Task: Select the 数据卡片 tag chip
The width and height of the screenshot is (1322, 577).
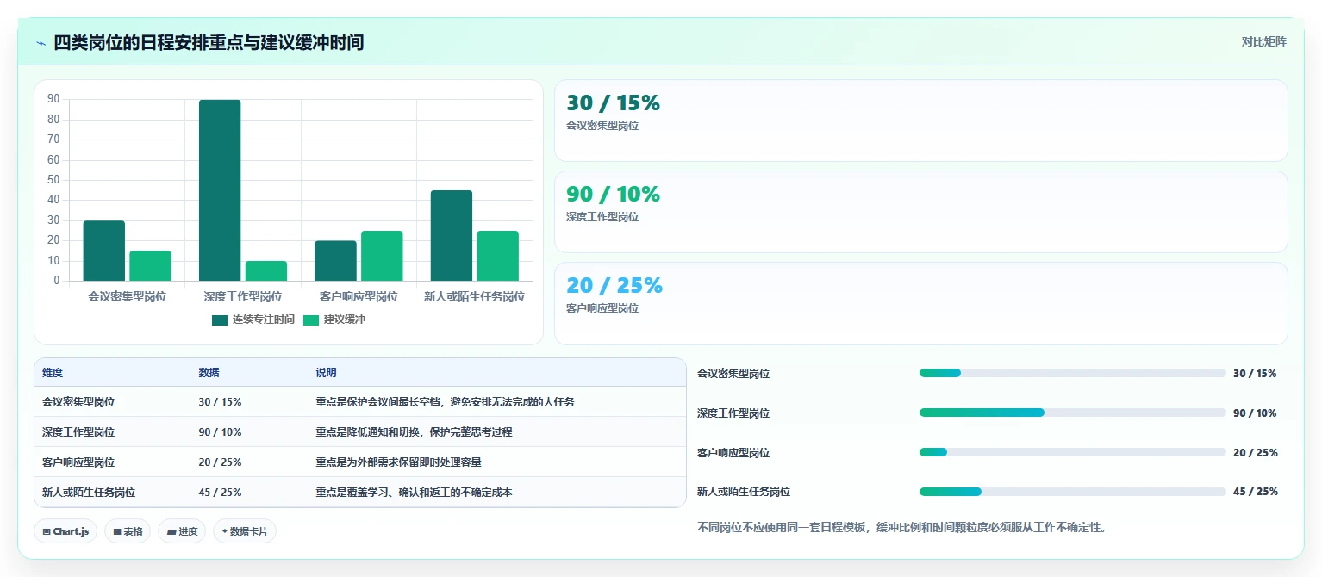Action: click(x=245, y=531)
